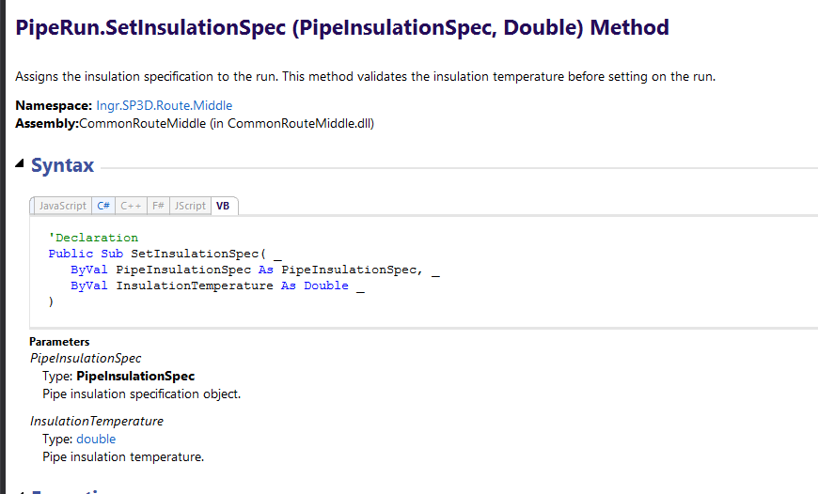This screenshot has width=818, height=494.
Task: Switch to the JScript tab
Action: 190,206
